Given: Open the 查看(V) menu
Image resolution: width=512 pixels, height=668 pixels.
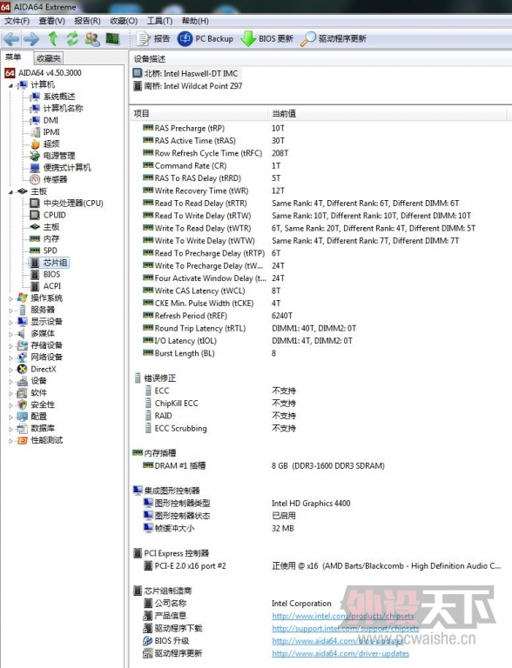Looking at the screenshot, I should pyautogui.click(x=51, y=21).
